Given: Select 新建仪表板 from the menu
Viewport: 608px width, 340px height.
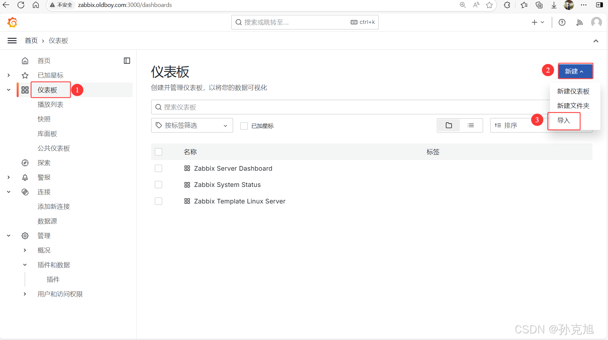Looking at the screenshot, I should coord(573,91).
